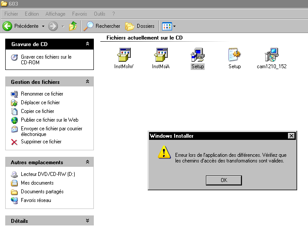Open the Affichage menu
Screen dimensions: 308x235
click(56, 14)
